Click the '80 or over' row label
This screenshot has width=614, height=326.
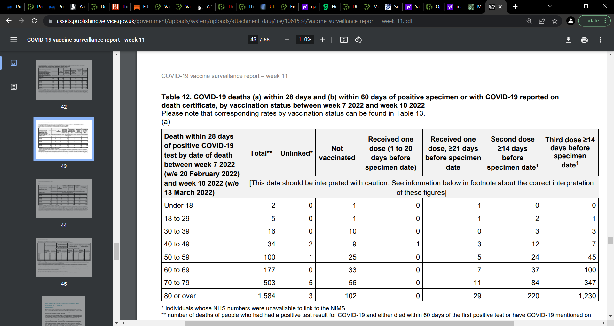click(x=180, y=296)
